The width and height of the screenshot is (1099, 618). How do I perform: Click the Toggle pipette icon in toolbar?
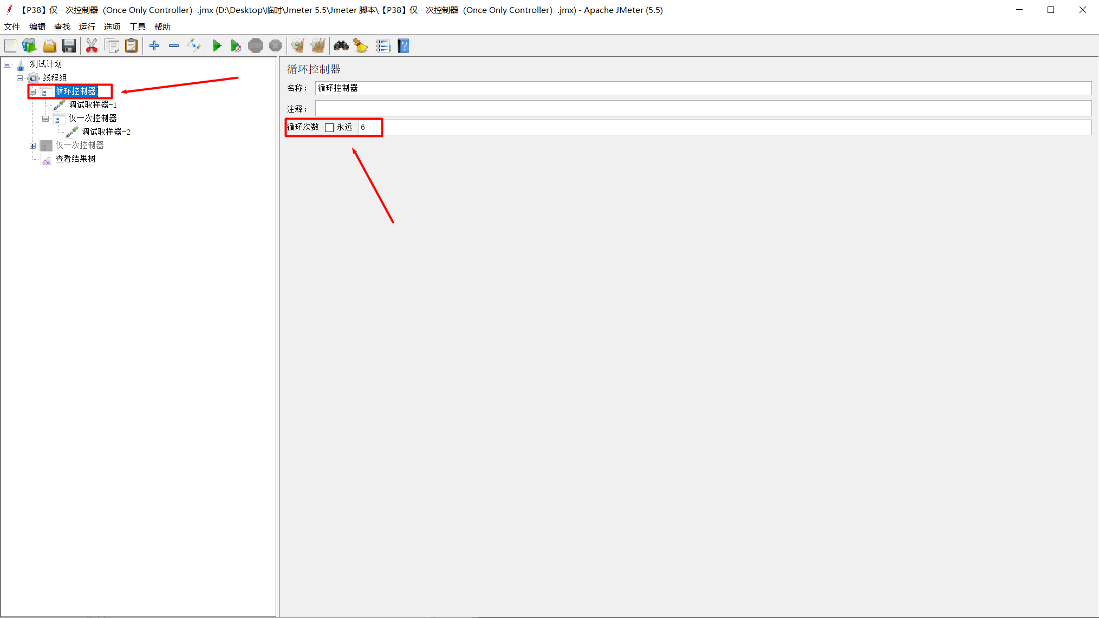click(x=193, y=46)
